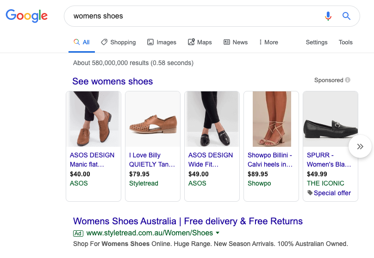Click the www.styletread.com.au/Women/Shoes URL
Viewport: 374px width, 258px height.
[x=150, y=233]
